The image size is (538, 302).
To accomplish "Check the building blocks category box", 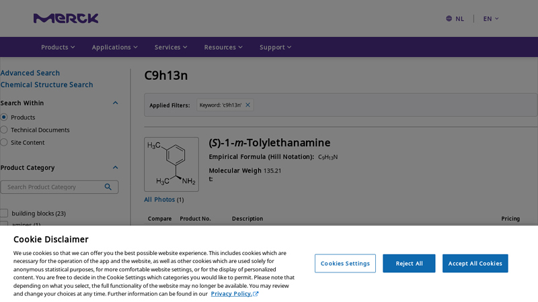I will [4, 213].
